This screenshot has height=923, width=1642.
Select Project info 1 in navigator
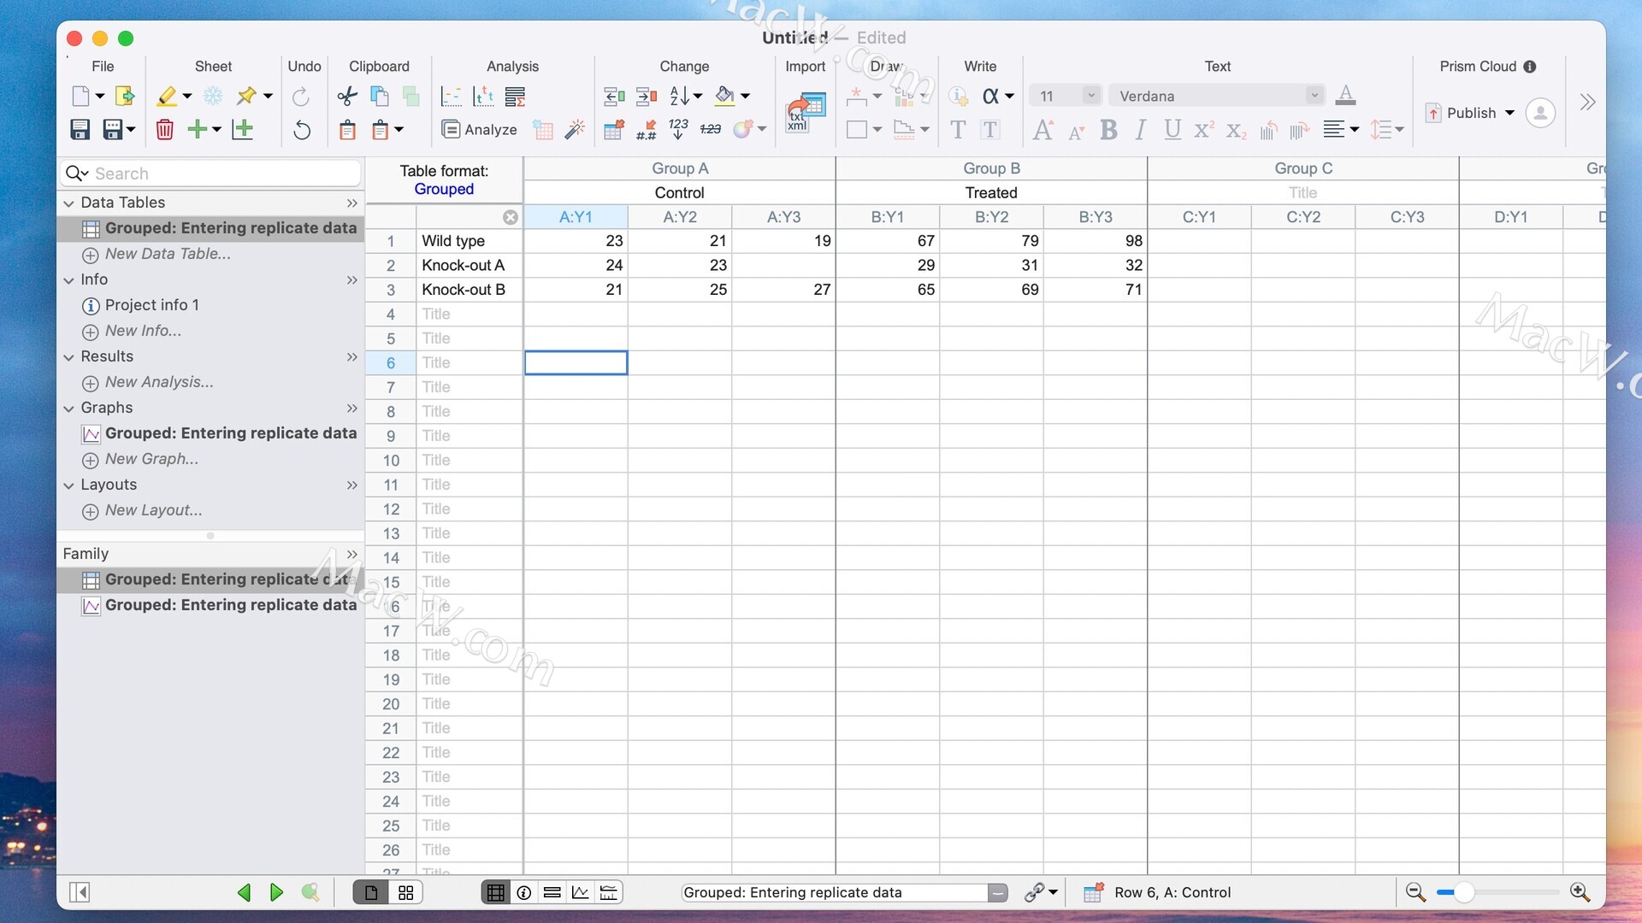151,305
